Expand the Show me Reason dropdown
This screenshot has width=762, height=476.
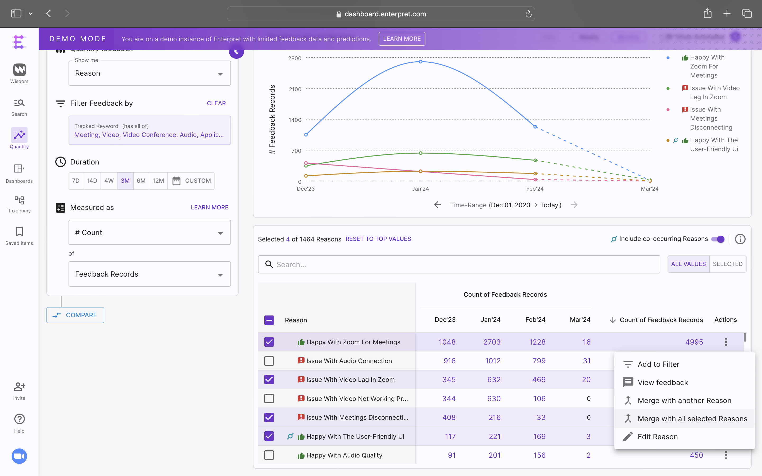[x=149, y=73]
